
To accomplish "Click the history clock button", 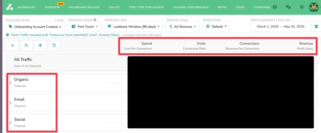I will (x=54, y=45).
